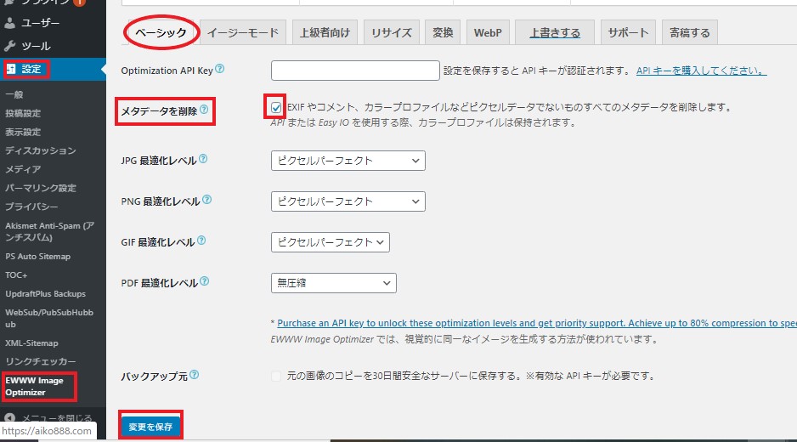Screen dimensions: 797x442
Task: Focus the Optimization API Key input field
Action: 355,71
